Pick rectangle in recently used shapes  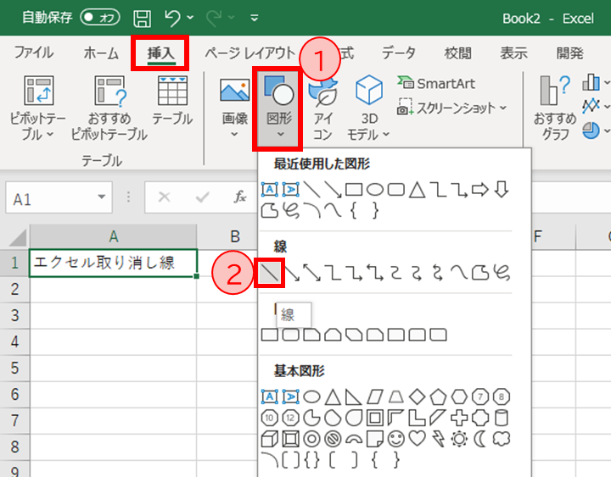click(x=354, y=190)
